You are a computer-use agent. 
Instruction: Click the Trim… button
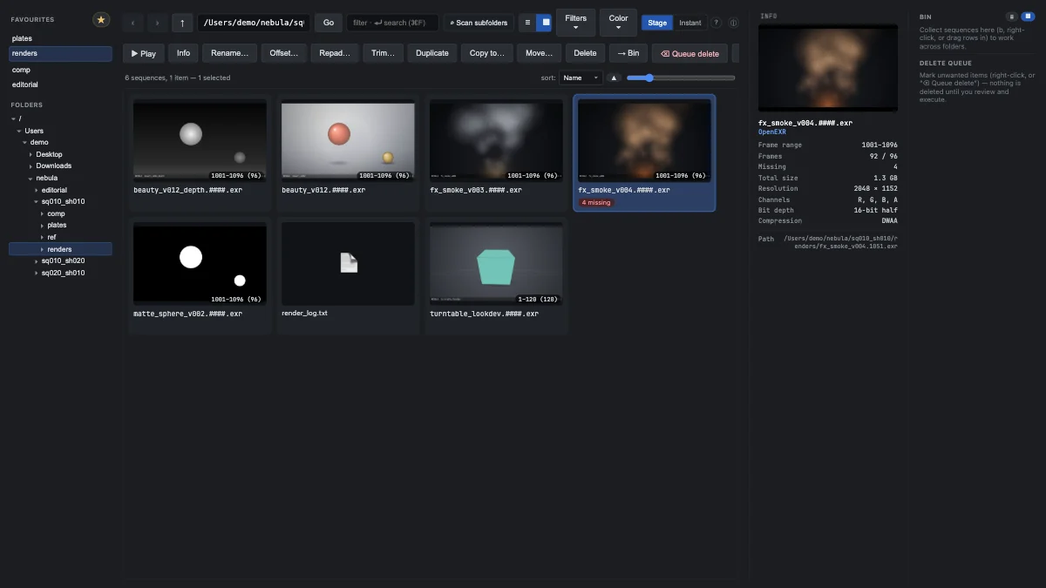[383, 53]
